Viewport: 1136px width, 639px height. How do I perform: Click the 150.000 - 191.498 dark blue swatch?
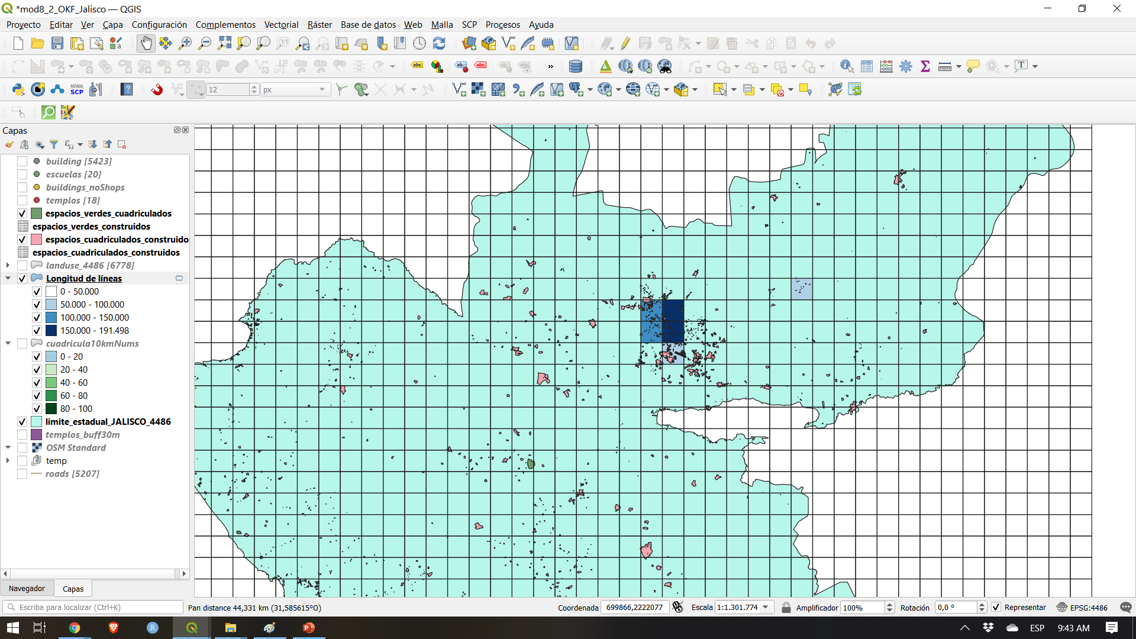click(51, 330)
